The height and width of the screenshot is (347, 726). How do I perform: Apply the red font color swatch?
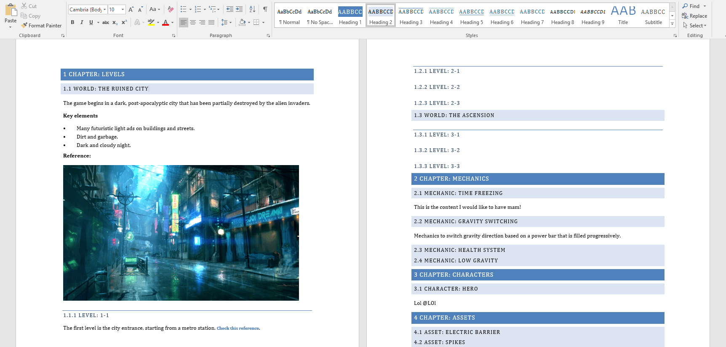click(x=165, y=22)
